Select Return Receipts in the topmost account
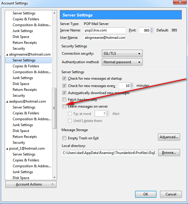This screenshot has width=188, height=204. [x=25, y=43]
